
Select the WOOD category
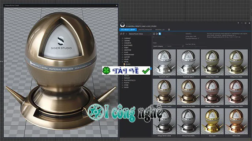(x=126, y=87)
